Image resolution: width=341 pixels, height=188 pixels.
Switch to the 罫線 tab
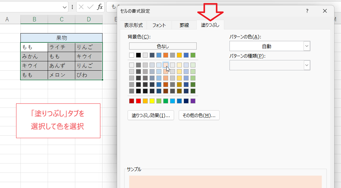click(x=184, y=25)
